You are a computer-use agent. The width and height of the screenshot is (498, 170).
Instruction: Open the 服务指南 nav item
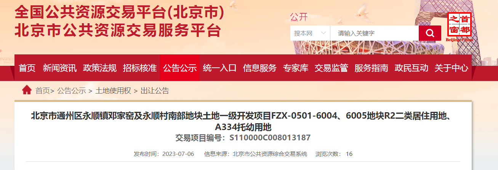371,68
